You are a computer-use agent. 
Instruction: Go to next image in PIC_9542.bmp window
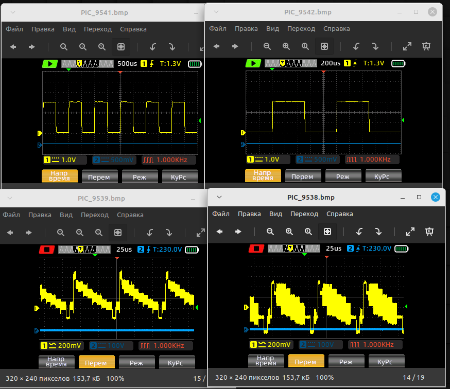pos(235,46)
